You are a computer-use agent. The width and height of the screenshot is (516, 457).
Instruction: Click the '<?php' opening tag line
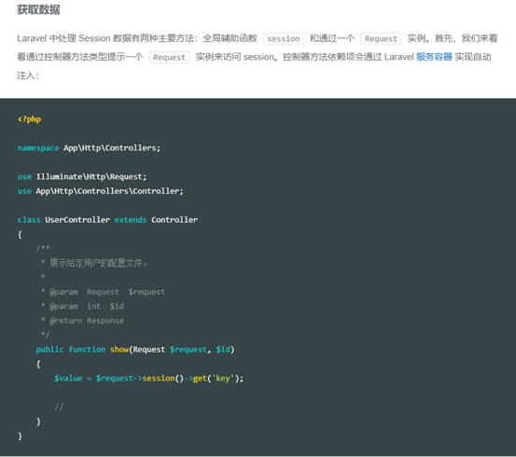(x=29, y=119)
